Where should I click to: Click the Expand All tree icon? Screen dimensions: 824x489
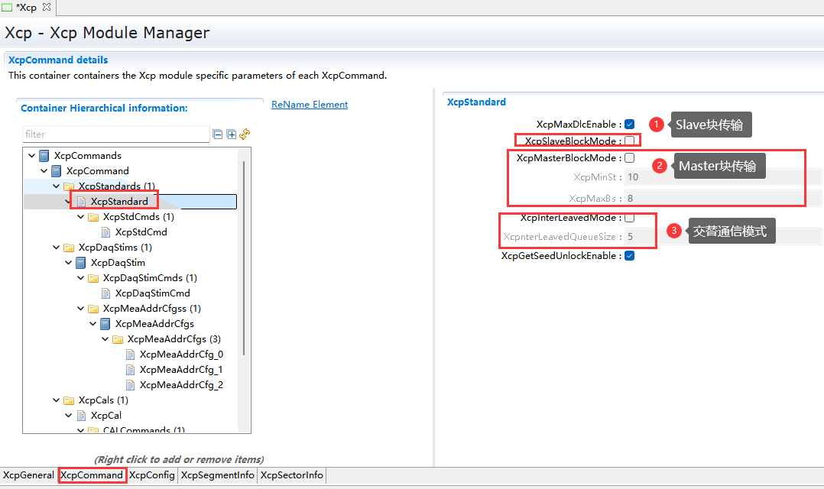tap(231, 134)
